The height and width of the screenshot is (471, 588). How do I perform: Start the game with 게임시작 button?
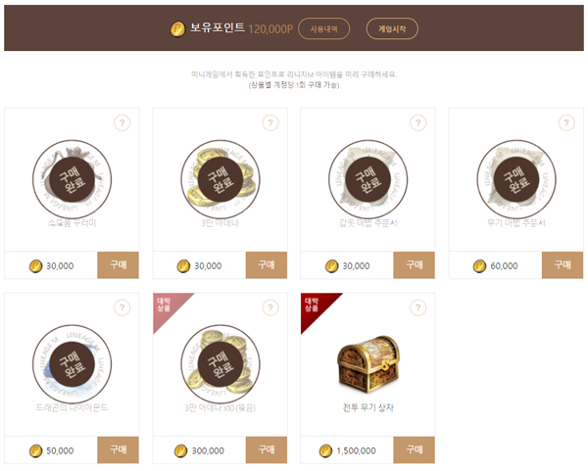[x=392, y=28]
